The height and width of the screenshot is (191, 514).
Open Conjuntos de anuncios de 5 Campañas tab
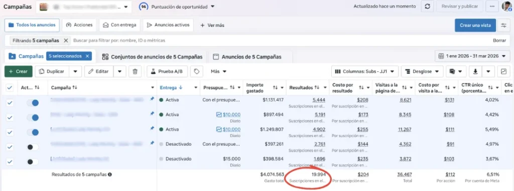[152, 57]
